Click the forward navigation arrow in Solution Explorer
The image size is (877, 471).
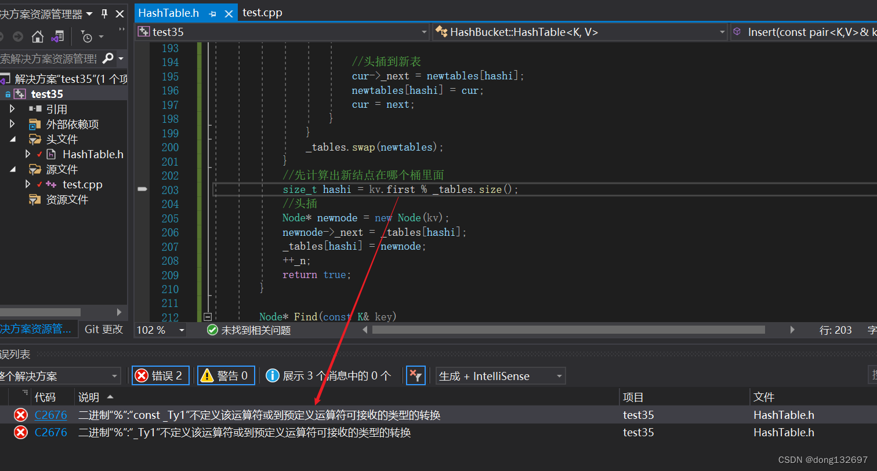(x=18, y=37)
